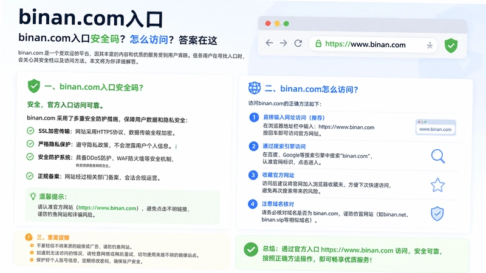This screenshot has height=273, width=486.
Task: Click the red dot in browser mockup
Action: click(268, 24)
